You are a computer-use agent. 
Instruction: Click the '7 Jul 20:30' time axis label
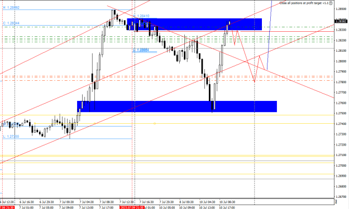167,202
